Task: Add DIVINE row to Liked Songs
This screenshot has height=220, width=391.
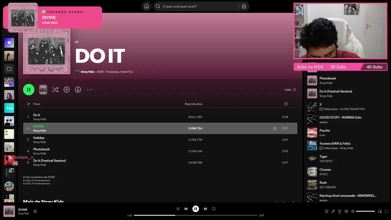Action: click(275, 128)
